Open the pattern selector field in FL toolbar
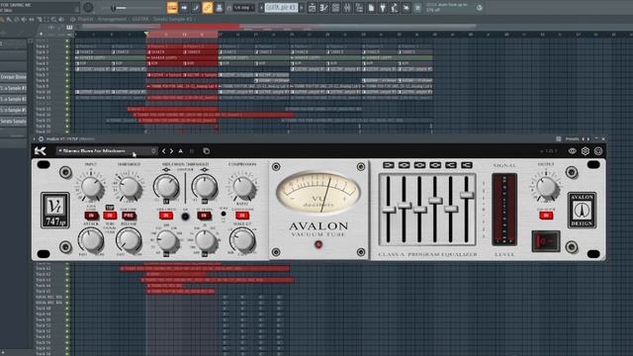Image resolution: width=633 pixels, height=356 pixels. point(281,8)
